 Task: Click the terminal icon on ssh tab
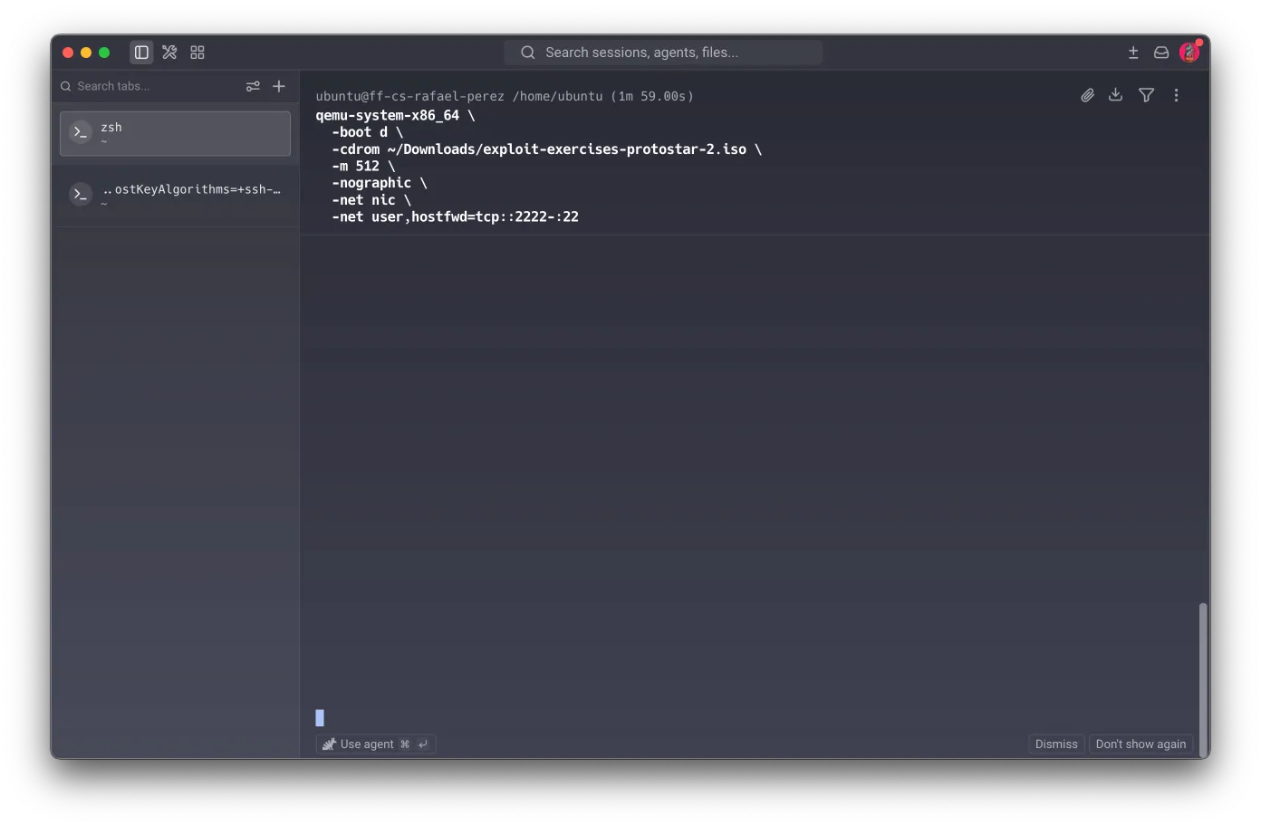[81, 194]
